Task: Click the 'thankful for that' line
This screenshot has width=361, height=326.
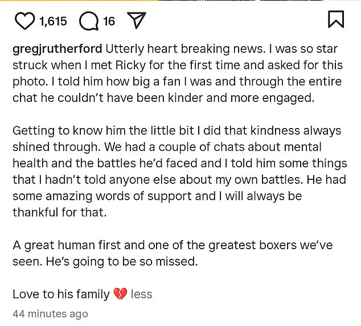Action: click(60, 212)
